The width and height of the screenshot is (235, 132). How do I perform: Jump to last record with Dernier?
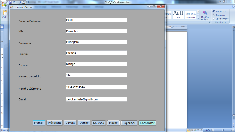point(84,123)
